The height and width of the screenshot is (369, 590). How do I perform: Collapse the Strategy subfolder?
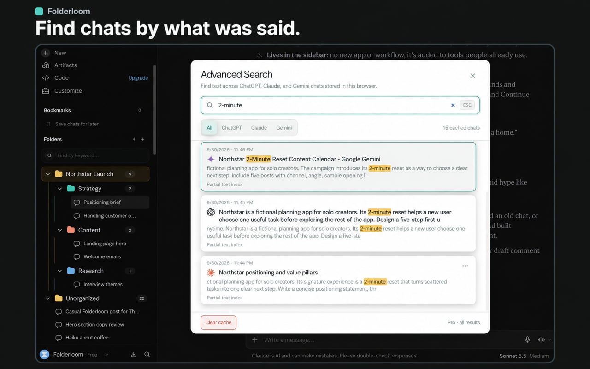pos(59,189)
